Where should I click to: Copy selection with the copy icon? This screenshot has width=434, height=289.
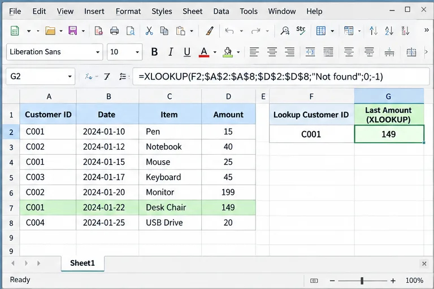[164, 30]
